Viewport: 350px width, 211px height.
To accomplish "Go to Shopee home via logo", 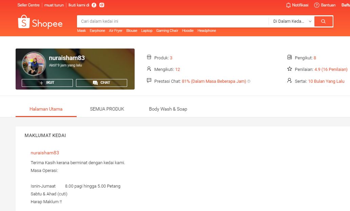I will point(40,22).
